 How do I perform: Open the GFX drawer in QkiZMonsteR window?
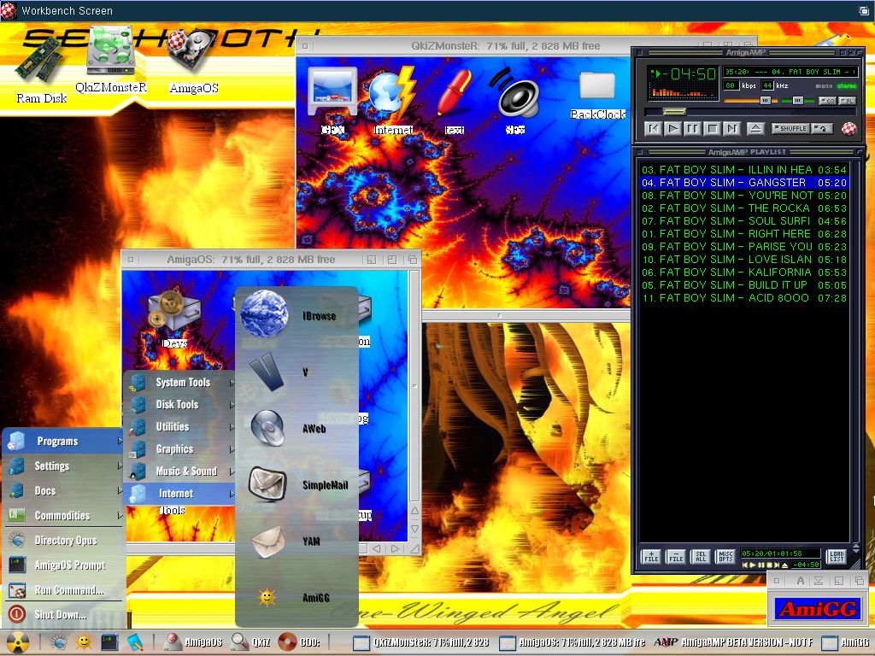(332, 101)
